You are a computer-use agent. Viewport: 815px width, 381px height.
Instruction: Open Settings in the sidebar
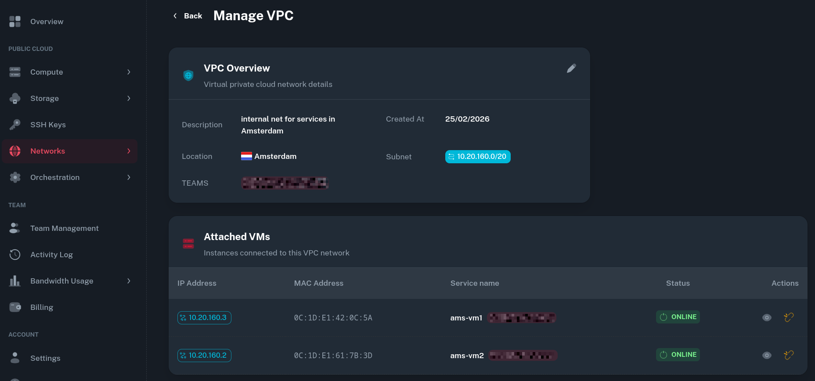pos(45,358)
